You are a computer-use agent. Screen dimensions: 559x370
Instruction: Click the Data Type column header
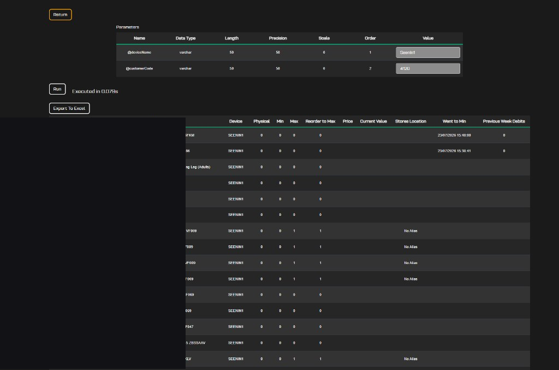186,38
